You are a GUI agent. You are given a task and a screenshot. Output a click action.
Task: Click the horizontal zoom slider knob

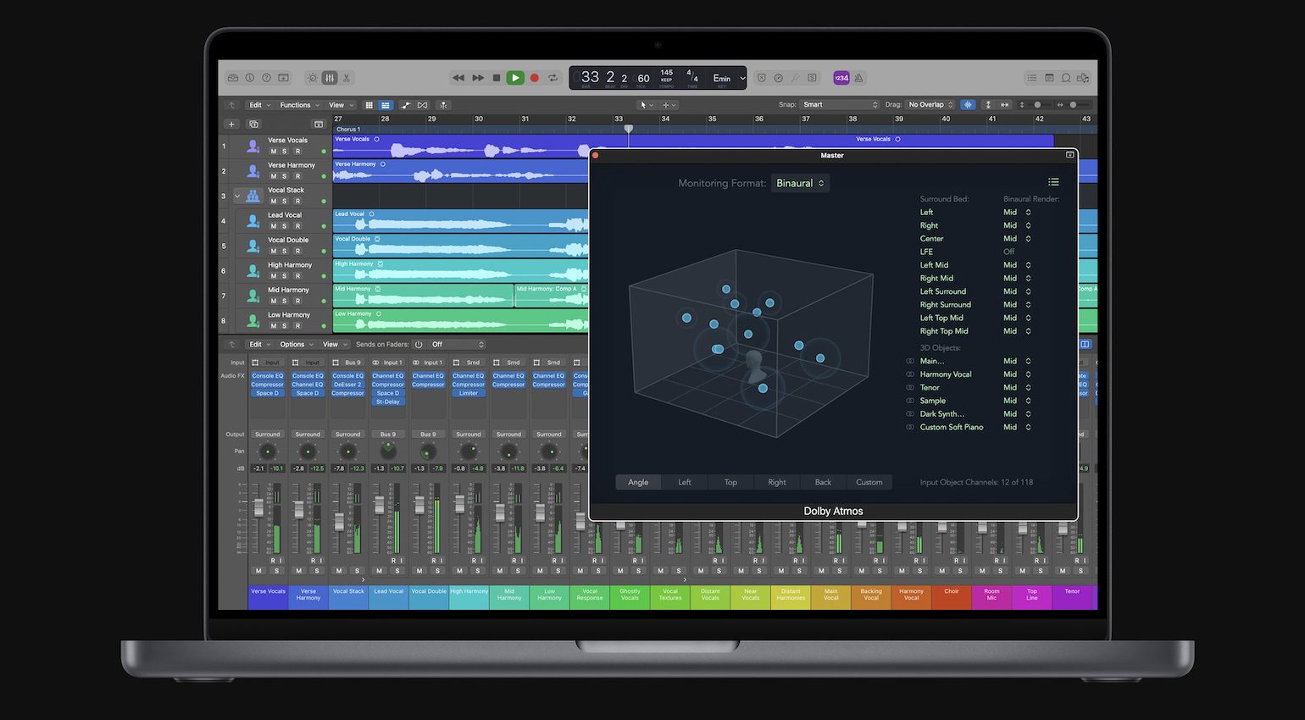1073,105
